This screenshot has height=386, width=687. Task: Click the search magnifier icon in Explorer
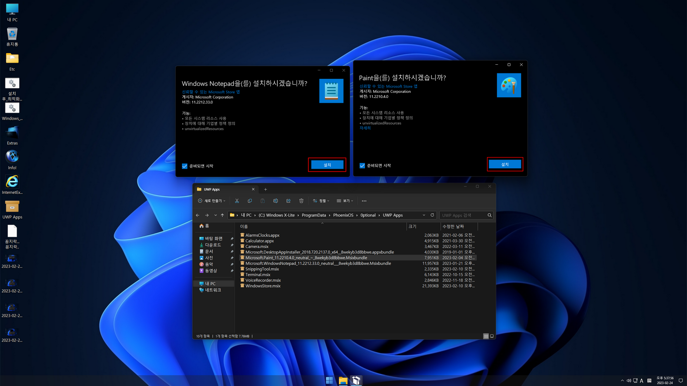pos(490,215)
